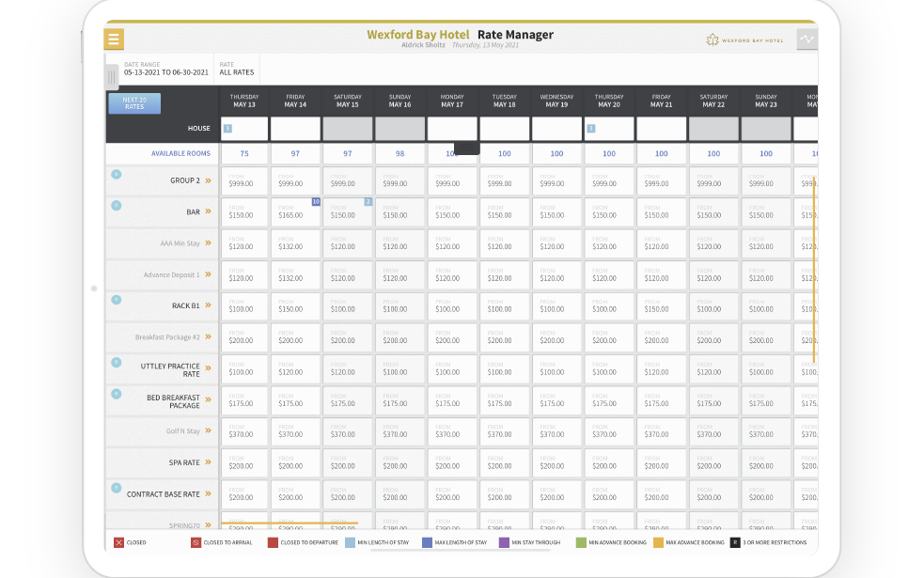Expand the BED BREAKFAST PACKAGE row
Viewport: 924px width, 578px height.
point(208,399)
